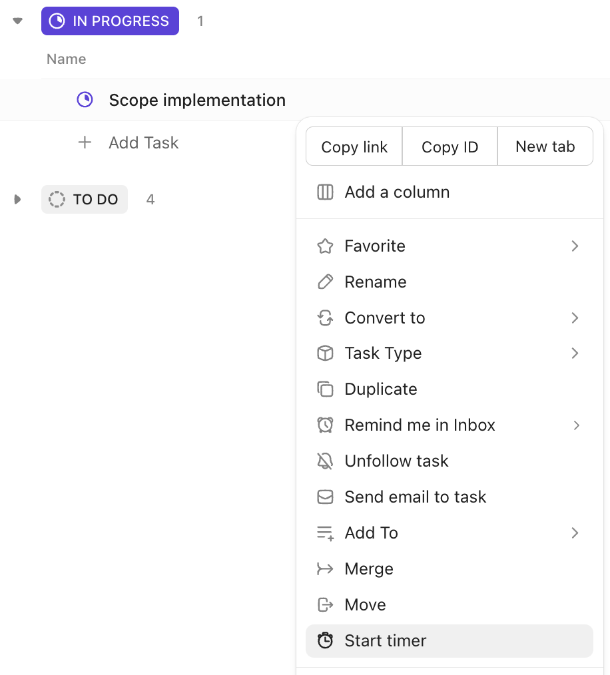Collapse the IN PROGRESS group

[17, 21]
